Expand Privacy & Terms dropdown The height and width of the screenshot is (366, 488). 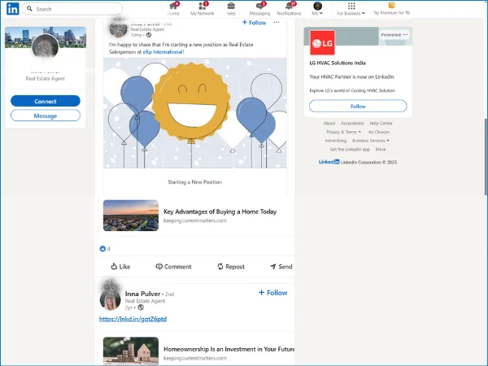(x=343, y=132)
